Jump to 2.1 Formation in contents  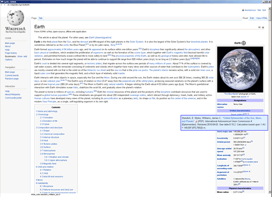click(46, 118)
